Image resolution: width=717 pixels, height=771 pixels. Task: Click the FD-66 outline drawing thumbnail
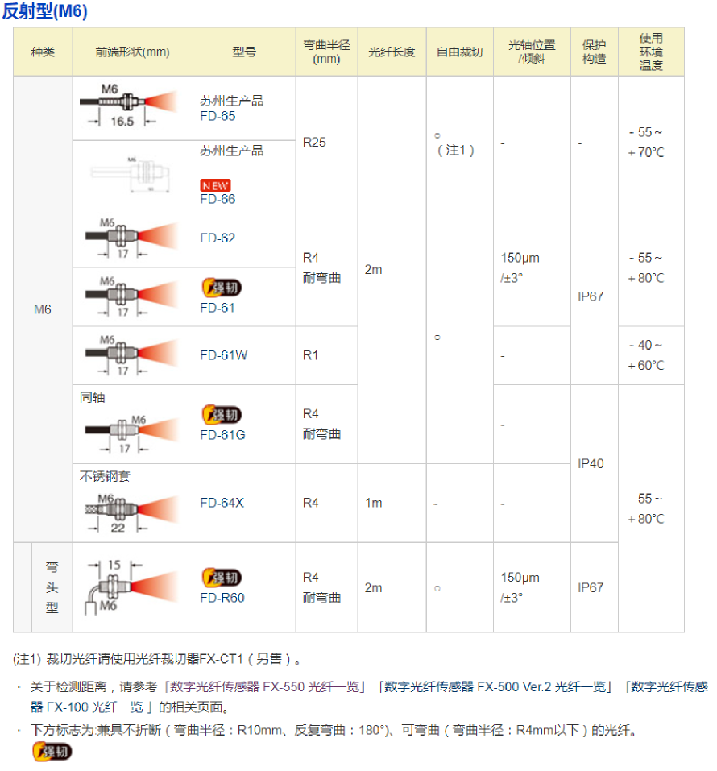(x=132, y=174)
